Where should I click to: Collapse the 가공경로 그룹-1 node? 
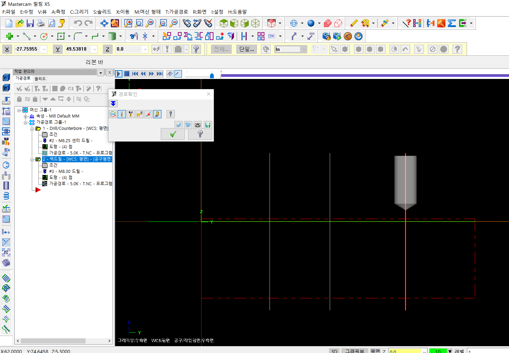pos(26,122)
